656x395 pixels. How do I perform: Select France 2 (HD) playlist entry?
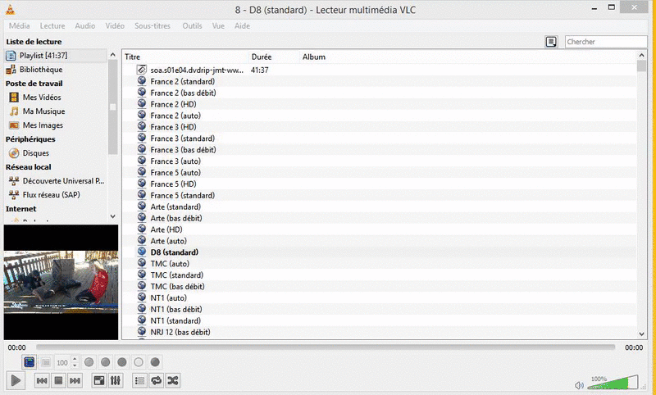[173, 104]
